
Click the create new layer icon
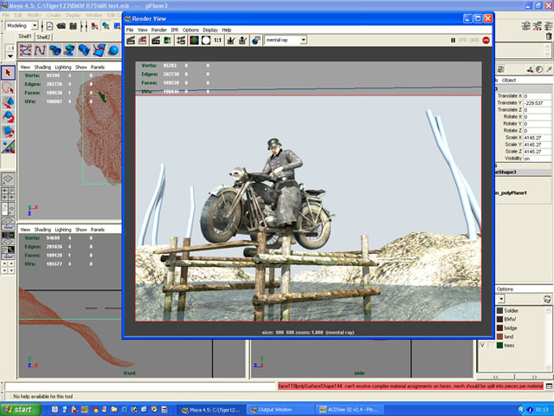546,299
